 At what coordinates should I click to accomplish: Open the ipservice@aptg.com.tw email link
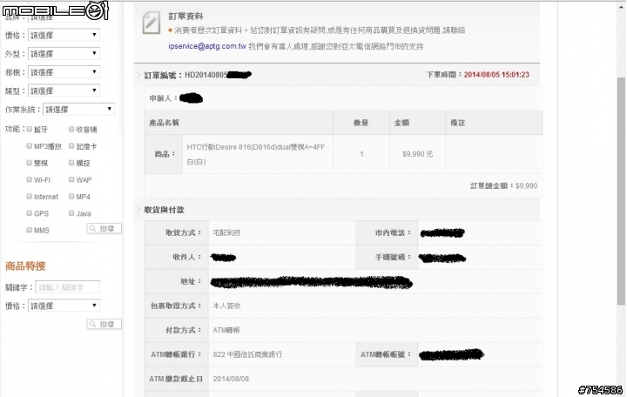(207, 46)
